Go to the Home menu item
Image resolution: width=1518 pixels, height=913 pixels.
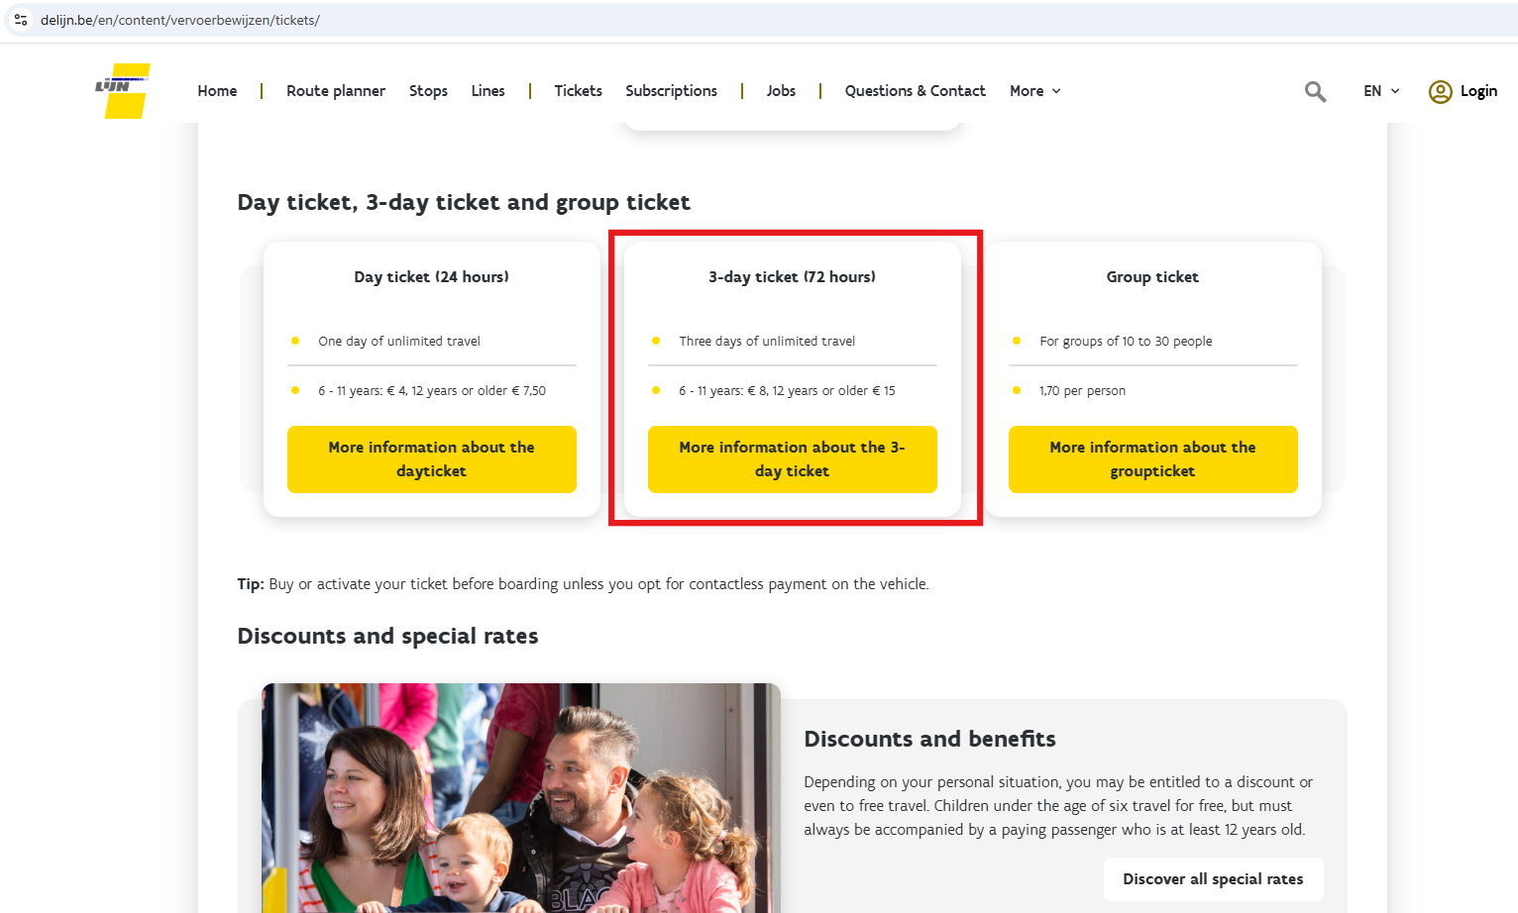click(217, 91)
